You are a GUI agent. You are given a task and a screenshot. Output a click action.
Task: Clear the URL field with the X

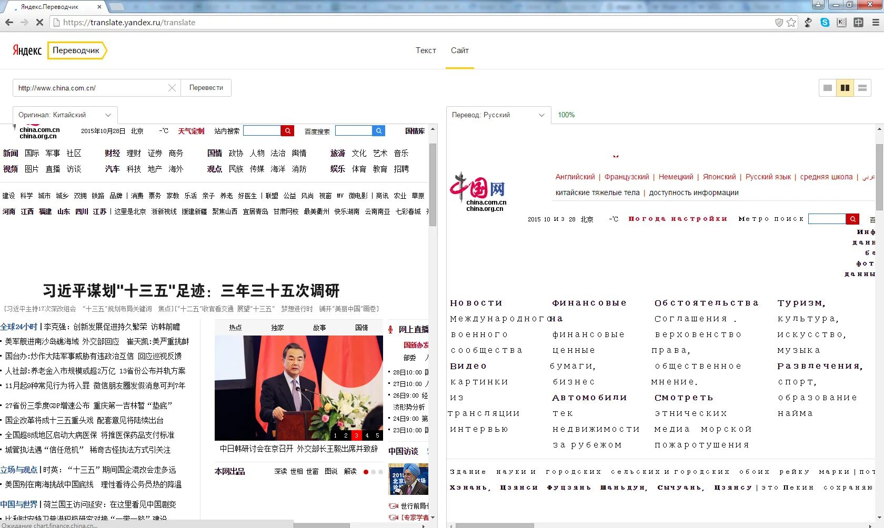172,88
